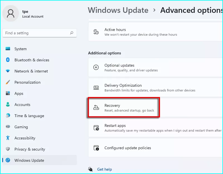Click the Time & language globe icon
223x174 pixels.
click(x=8, y=115)
